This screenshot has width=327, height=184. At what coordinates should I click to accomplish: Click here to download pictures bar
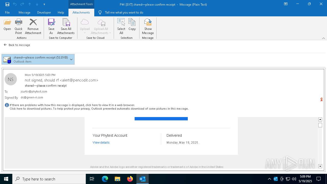pos(99,109)
